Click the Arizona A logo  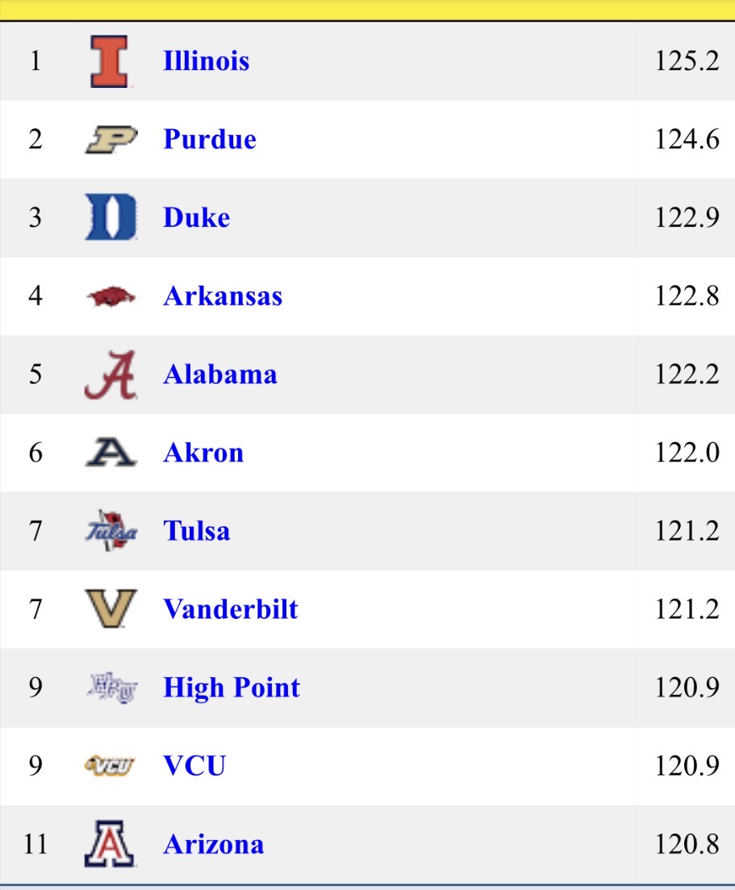(110, 844)
